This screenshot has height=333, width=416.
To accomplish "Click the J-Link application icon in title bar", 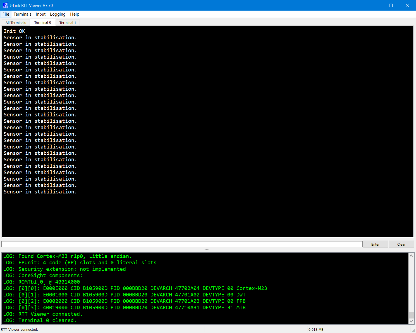I will pos(5,5).
